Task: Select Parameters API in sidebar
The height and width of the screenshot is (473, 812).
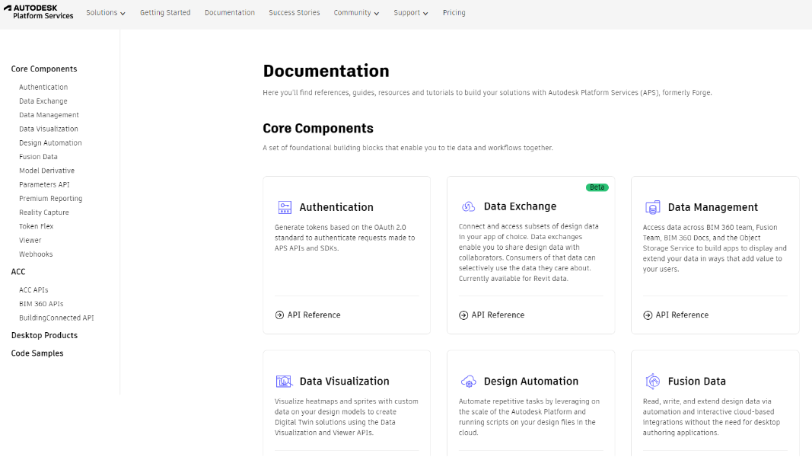Action: 44,184
